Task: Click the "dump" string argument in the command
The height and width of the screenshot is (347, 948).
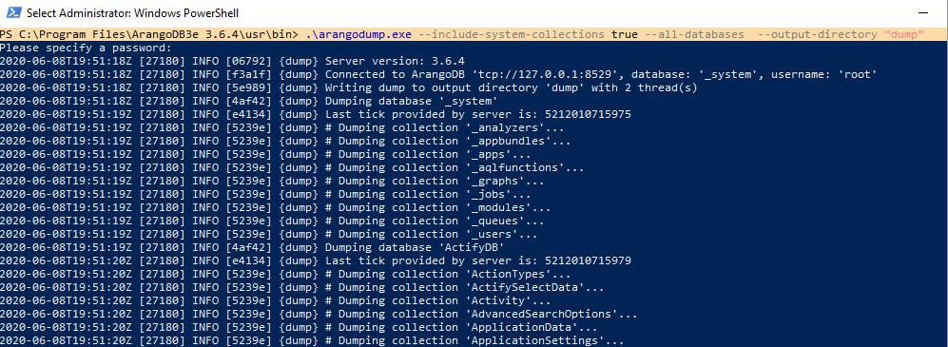Action: click(903, 34)
